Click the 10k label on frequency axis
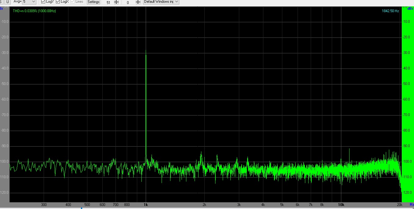 341,205
